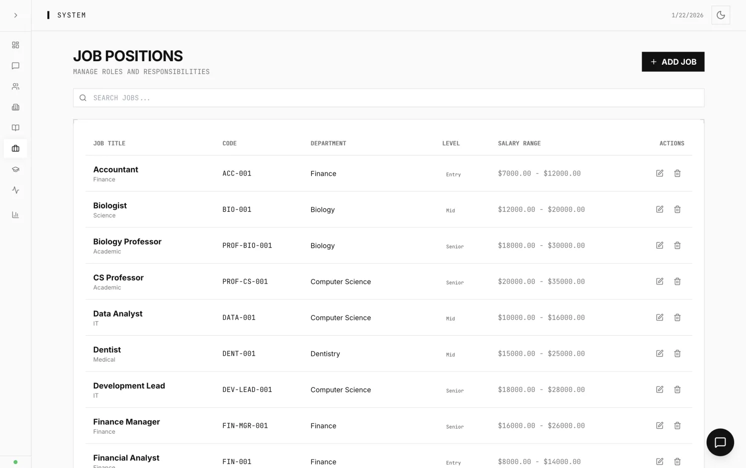Edit the Finance Manager job
746x468 pixels.
(x=659, y=426)
